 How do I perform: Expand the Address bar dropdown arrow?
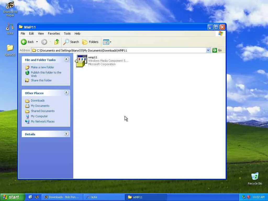[x=208, y=50]
